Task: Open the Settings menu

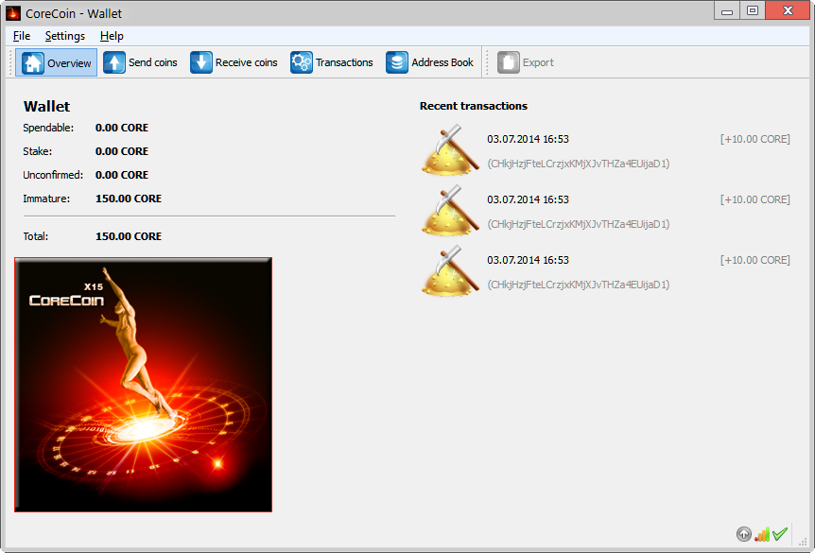Action: [65, 36]
